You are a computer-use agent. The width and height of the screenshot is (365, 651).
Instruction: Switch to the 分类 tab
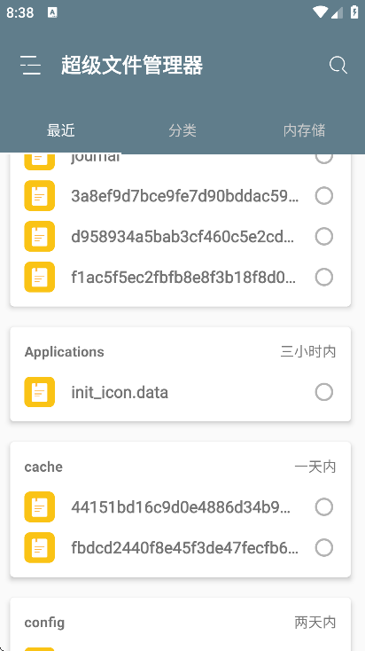[x=182, y=130]
